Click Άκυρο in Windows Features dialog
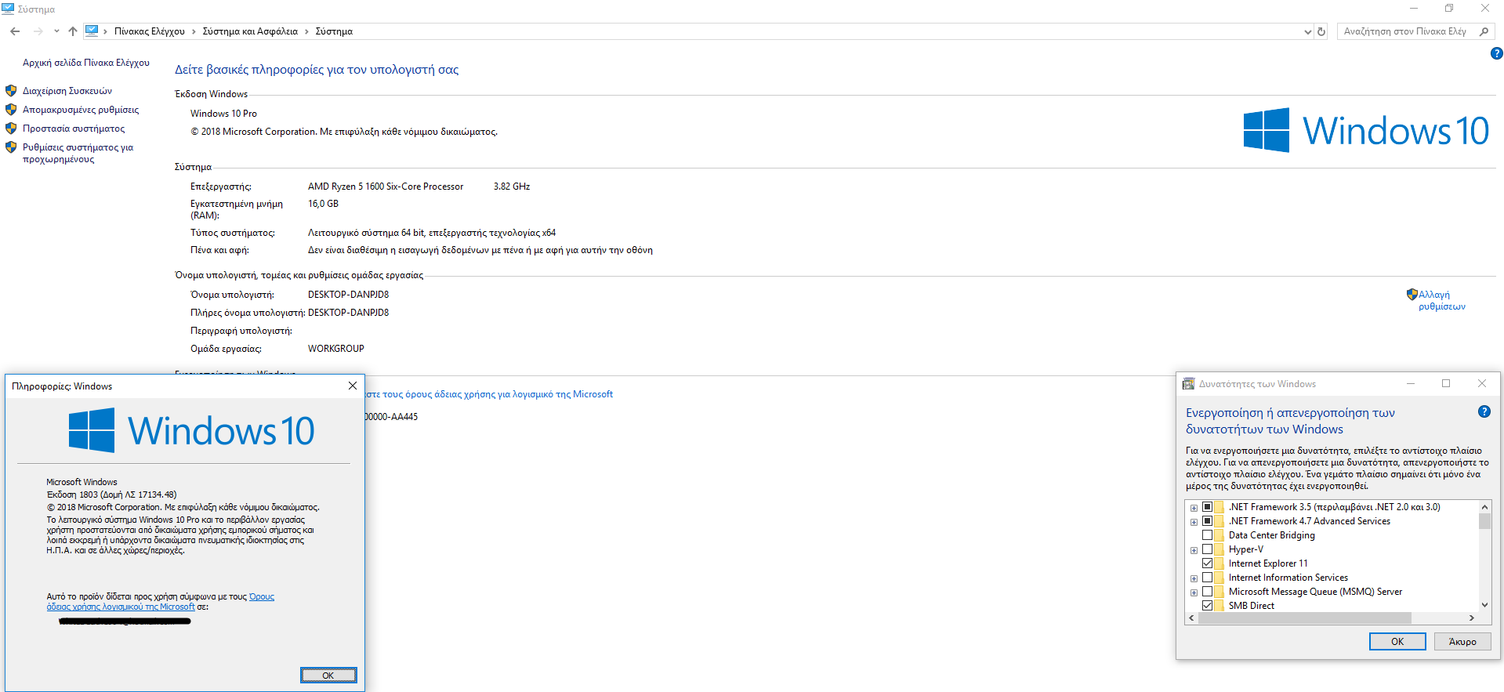Viewport: 1504px width, 692px height. (1462, 641)
